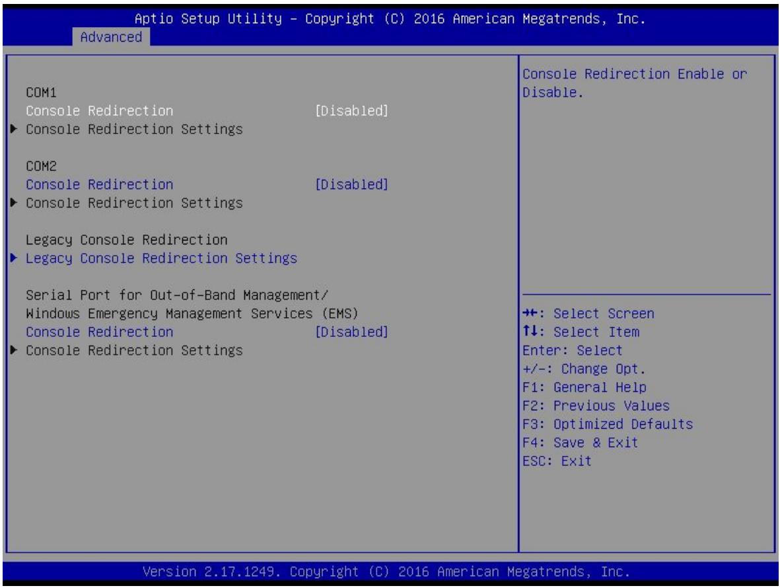Click the arrow beside EMS Console Redirection Settings
Screen dimensions: 780x588
(14, 349)
